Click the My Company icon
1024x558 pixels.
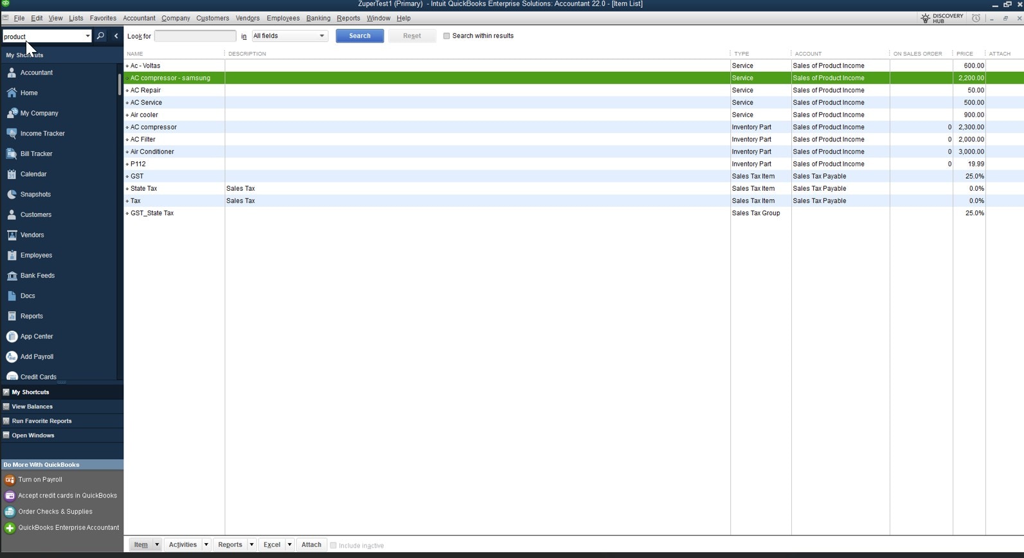(12, 113)
